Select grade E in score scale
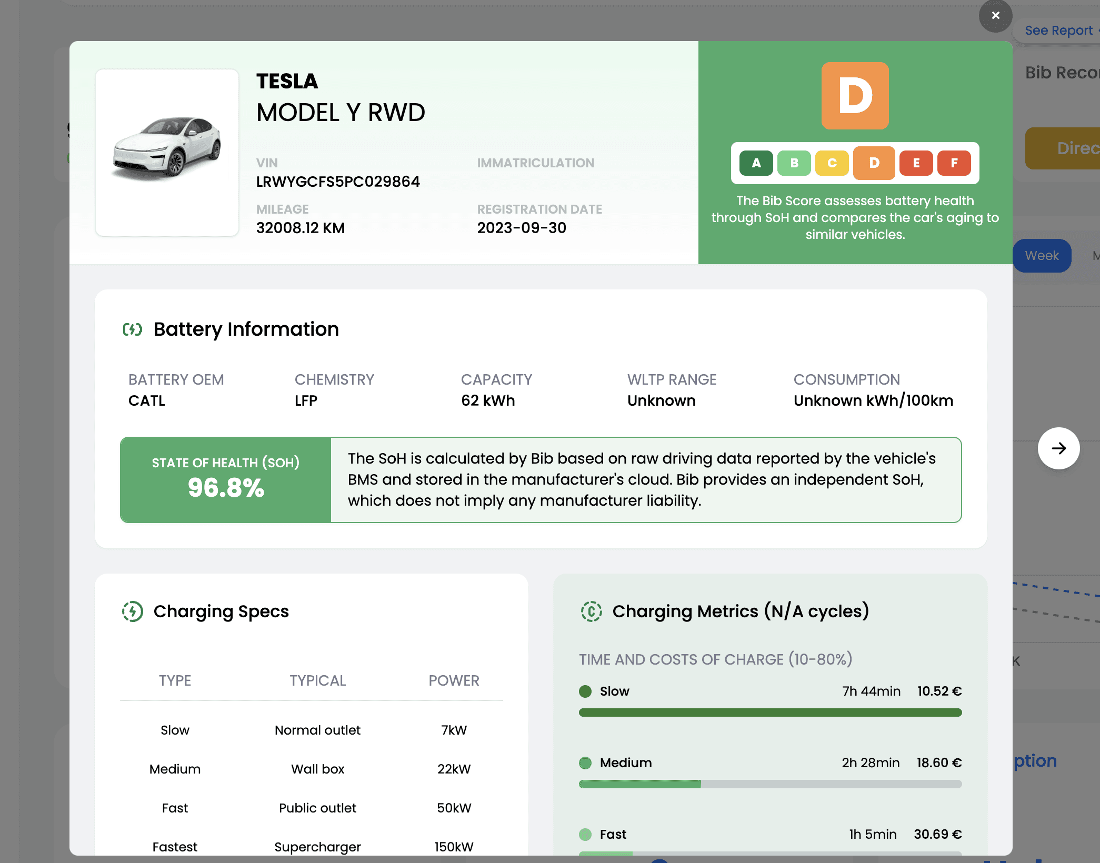1100x863 pixels. (916, 163)
